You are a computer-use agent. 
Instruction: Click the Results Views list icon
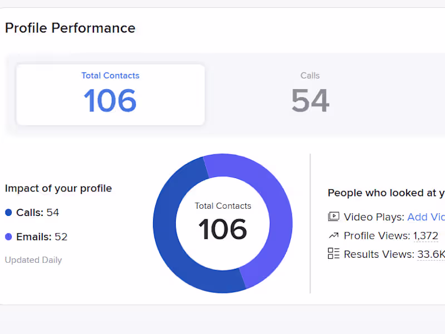click(x=334, y=254)
